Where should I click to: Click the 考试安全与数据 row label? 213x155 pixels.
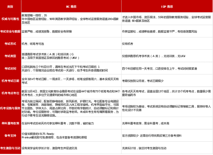click(10, 31)
